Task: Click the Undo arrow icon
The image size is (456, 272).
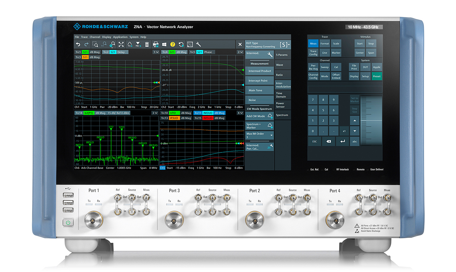Action: [78, 45]
